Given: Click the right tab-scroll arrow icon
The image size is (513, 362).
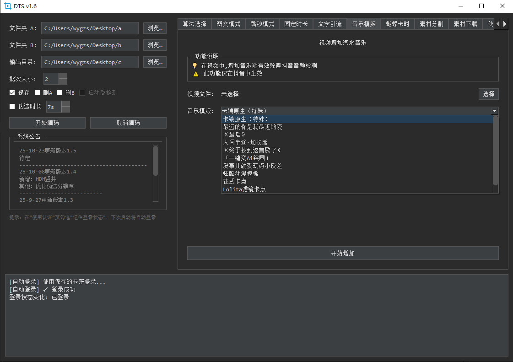Looking at the screenshot, I should pos(505,24).
